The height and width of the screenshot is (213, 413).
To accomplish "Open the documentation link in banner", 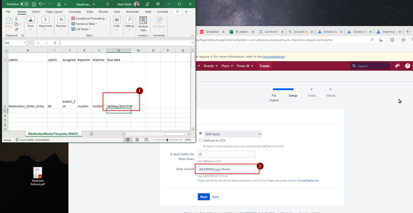I will pyautogui.click(x=274, y=57).
